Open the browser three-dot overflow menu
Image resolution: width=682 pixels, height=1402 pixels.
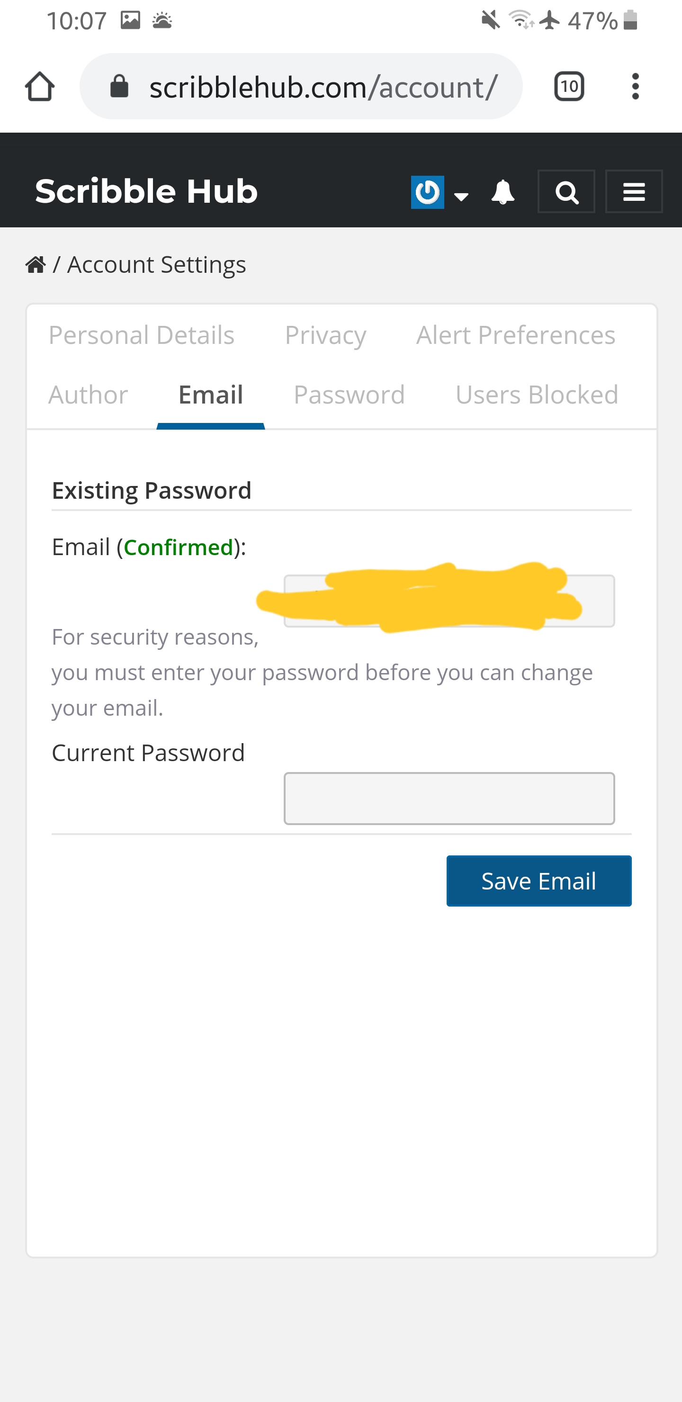[x=635, y=87]
